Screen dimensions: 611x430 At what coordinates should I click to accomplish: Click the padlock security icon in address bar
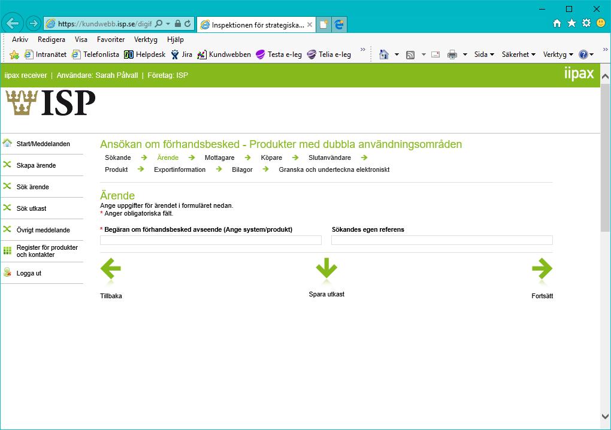click(178, 24)
